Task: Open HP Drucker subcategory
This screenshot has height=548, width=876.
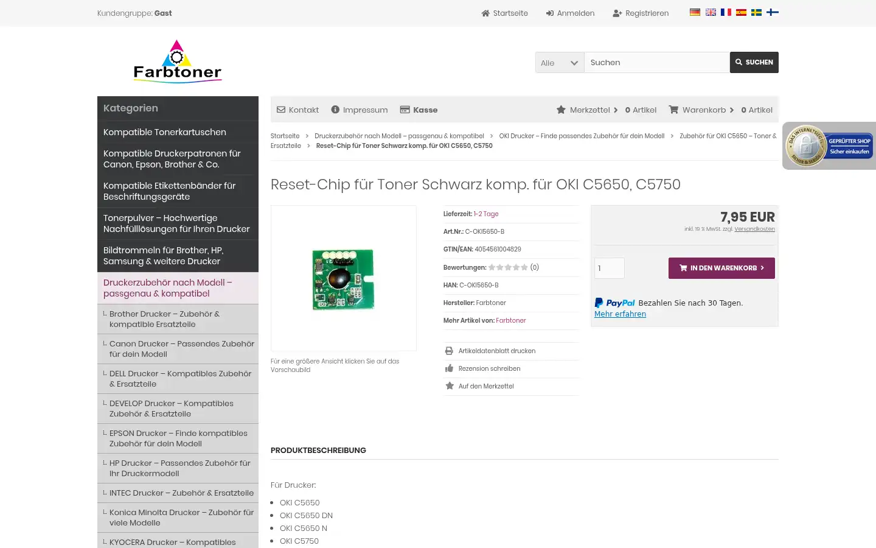Action: (x=178, y=468)
